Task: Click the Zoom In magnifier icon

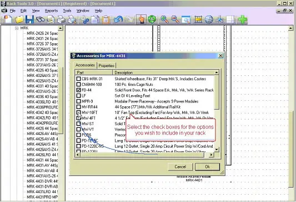Action: (164, 19)
